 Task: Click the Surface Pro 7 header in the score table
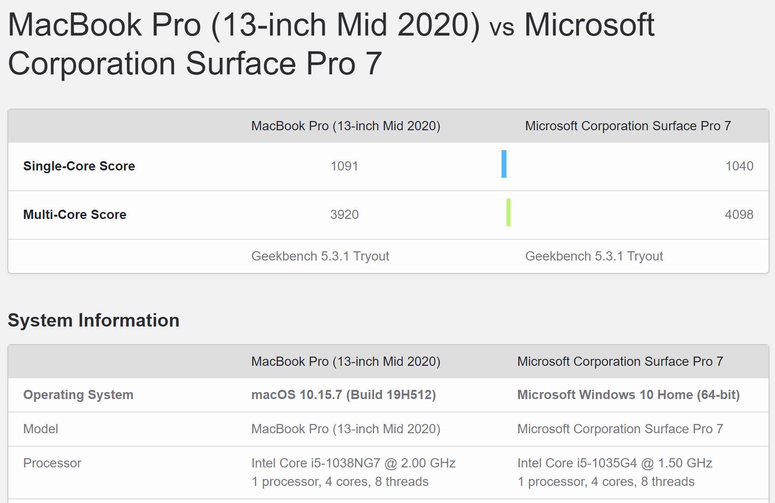pos(628,126)
